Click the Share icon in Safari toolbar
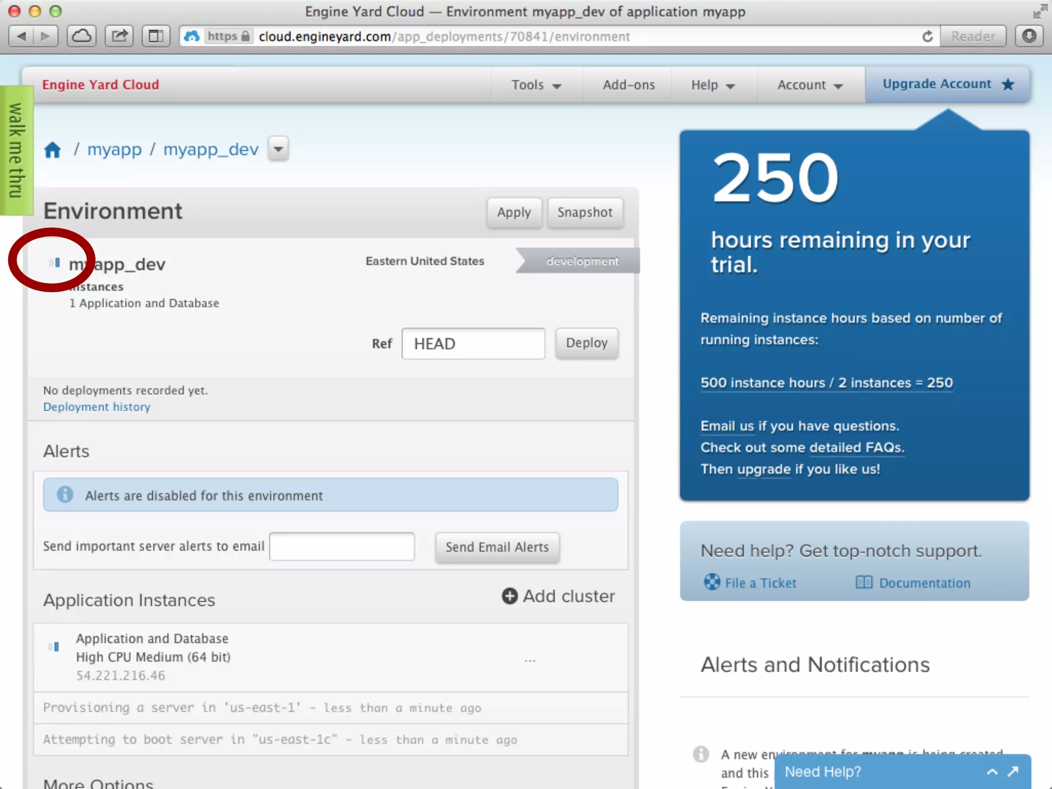 [119, 36]
